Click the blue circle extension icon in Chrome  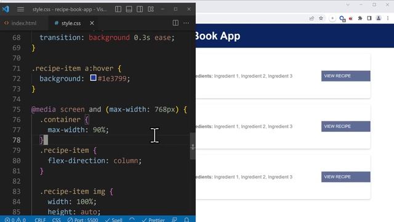342,18
